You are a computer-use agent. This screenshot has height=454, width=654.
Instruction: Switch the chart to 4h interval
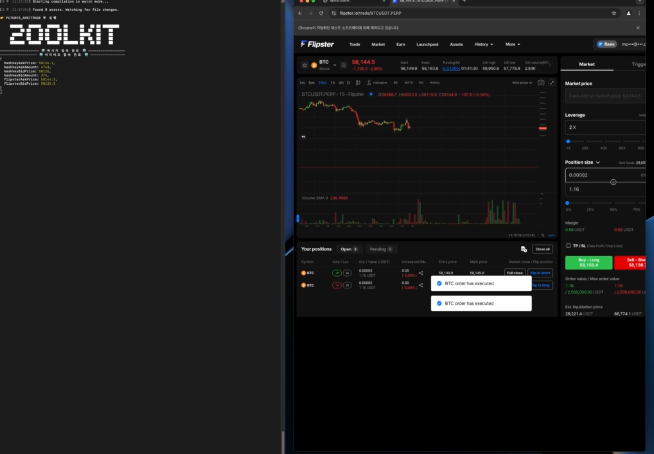pyautogui.click(x=340, y=83)
